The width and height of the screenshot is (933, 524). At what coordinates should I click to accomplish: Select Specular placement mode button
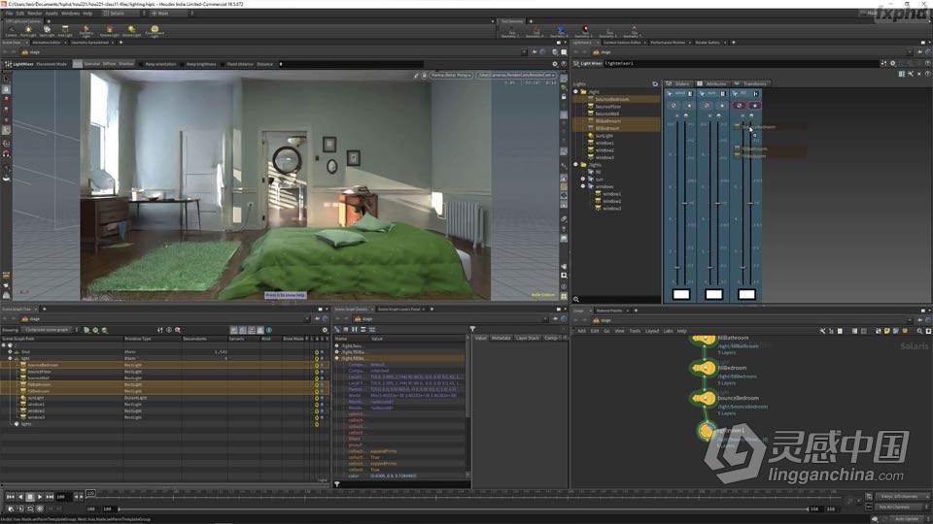coord(91,64)
